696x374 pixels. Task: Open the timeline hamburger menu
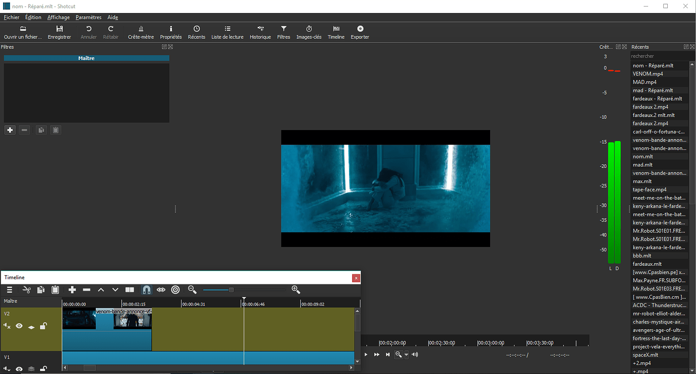click(9, 289)
